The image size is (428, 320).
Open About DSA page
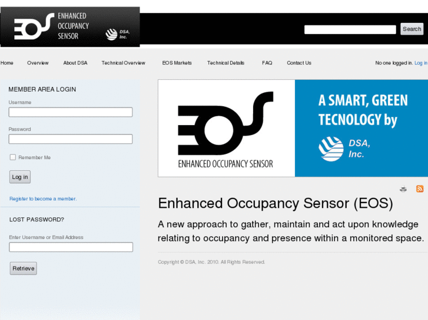click(x=75, y=63)
